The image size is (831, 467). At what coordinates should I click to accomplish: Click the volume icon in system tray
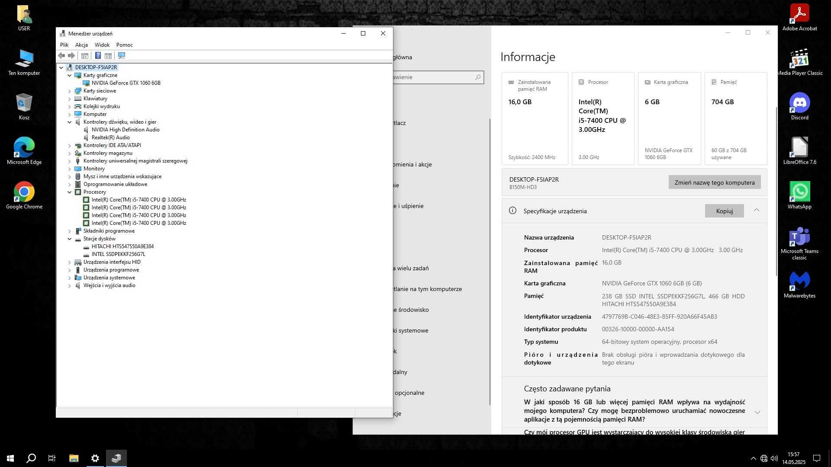point(774,458)
